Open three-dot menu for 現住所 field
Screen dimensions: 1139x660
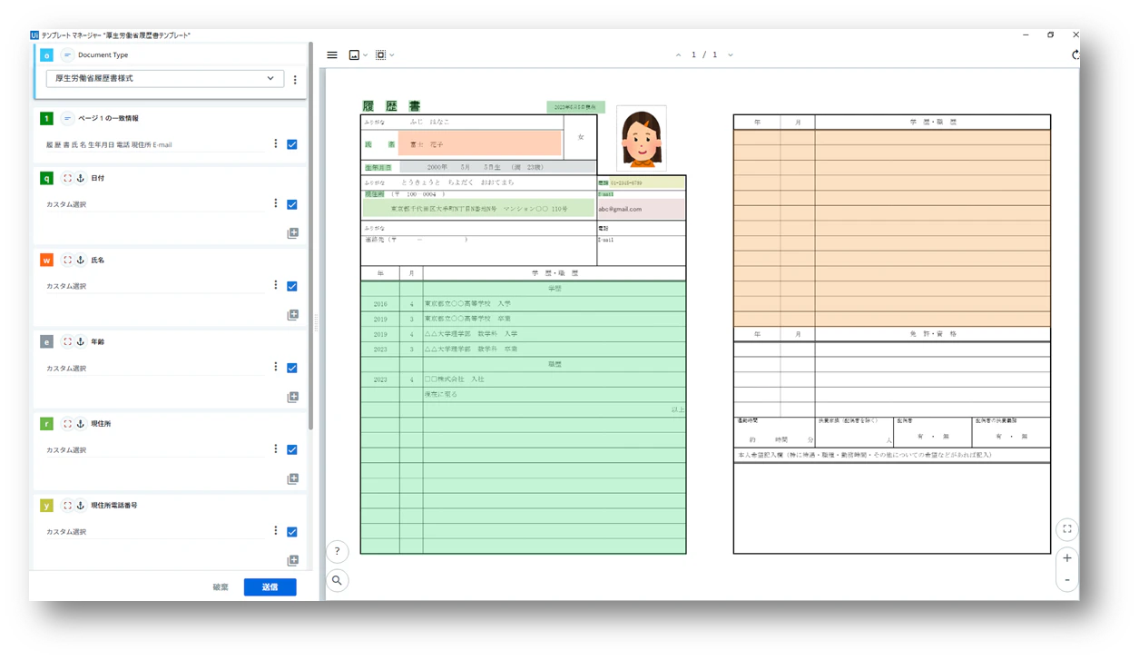point(276,448)
